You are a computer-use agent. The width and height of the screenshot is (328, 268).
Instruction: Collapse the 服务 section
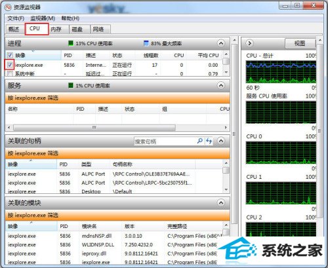[x=221, y=85]
